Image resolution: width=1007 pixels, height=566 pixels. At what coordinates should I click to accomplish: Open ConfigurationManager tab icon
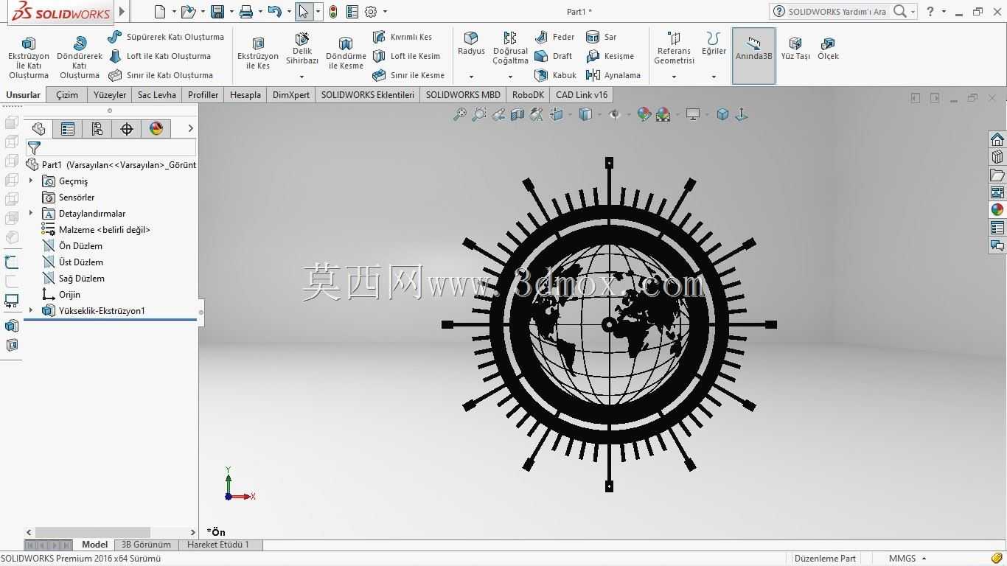97,129
